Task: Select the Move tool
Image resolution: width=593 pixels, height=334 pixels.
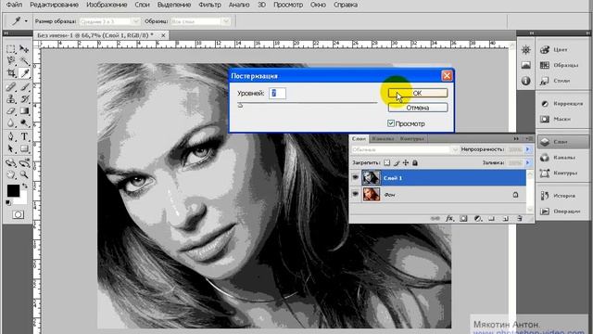Action: 24,49
